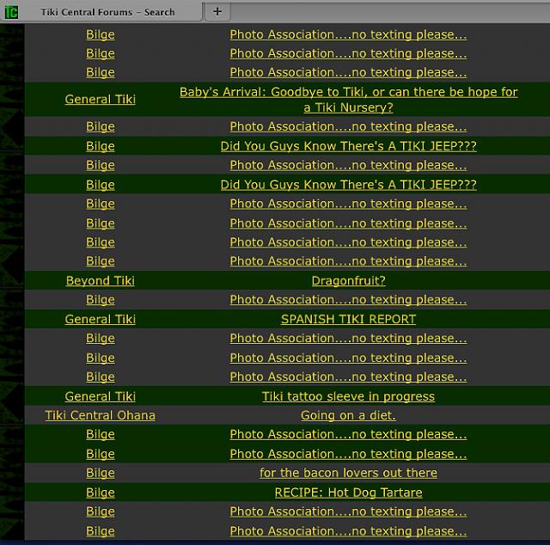Go to the Beyond Tiki forum
This screenshot has width=550, height=545.
click(x=101, y=281)
